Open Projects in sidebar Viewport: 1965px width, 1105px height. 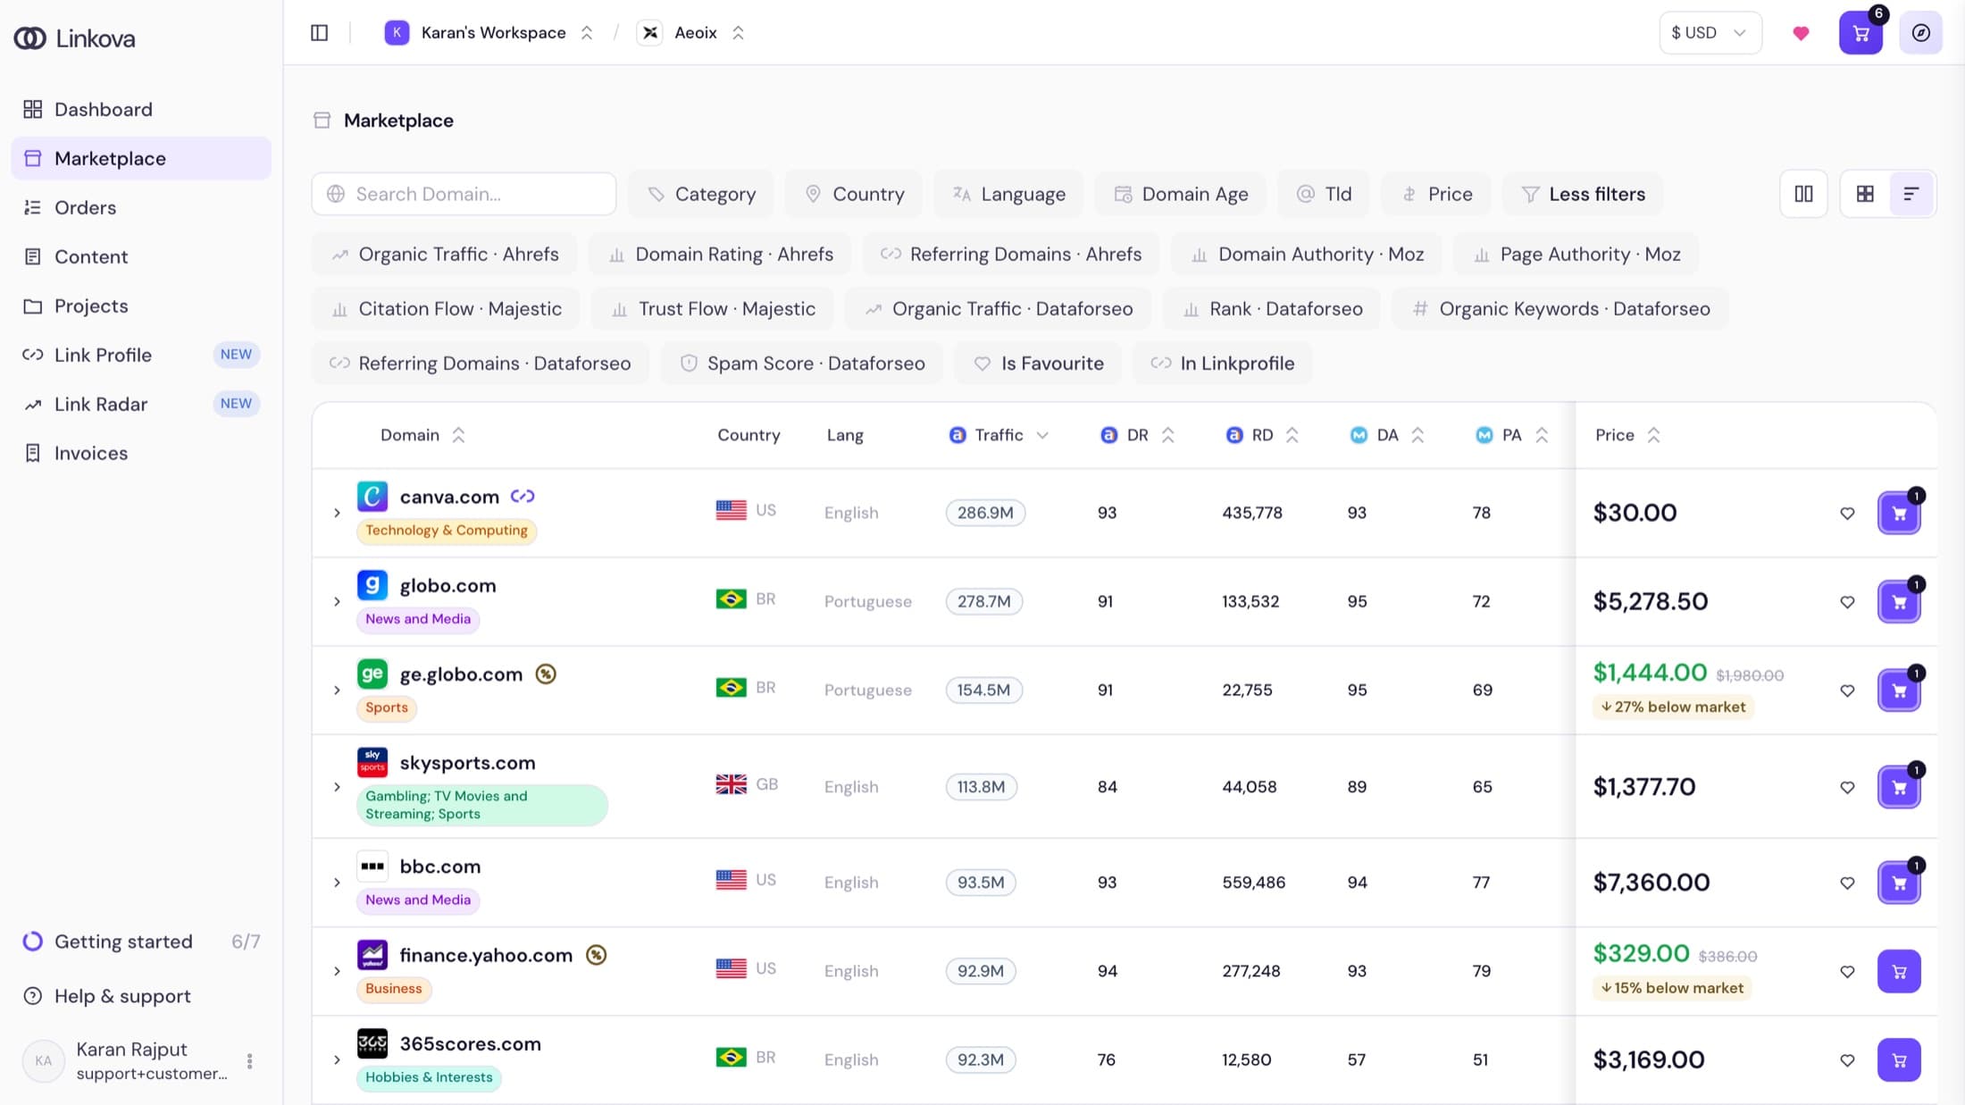tap(141, 306)
